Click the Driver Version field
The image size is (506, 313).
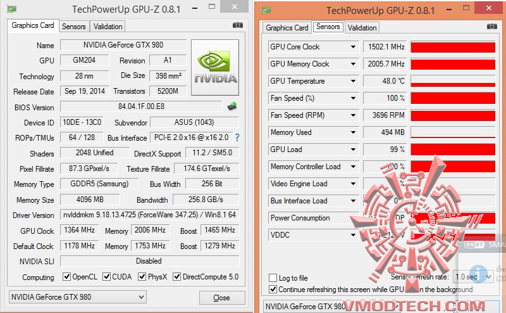[x=149, y=215]
